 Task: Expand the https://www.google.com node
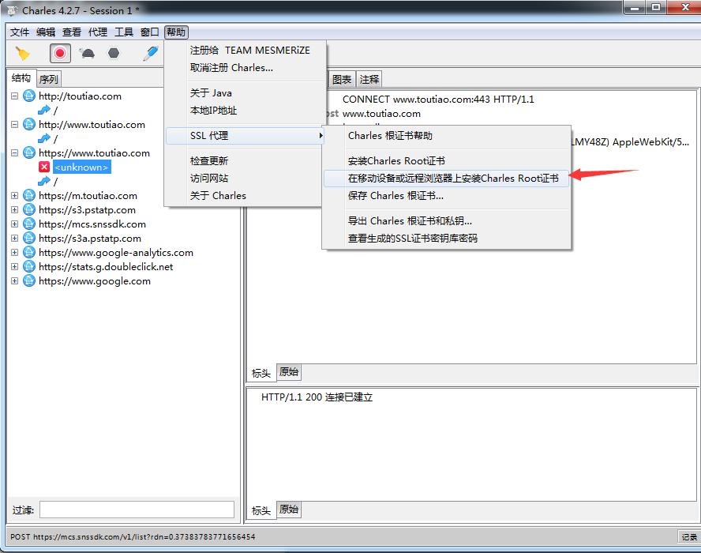point(15,281)
